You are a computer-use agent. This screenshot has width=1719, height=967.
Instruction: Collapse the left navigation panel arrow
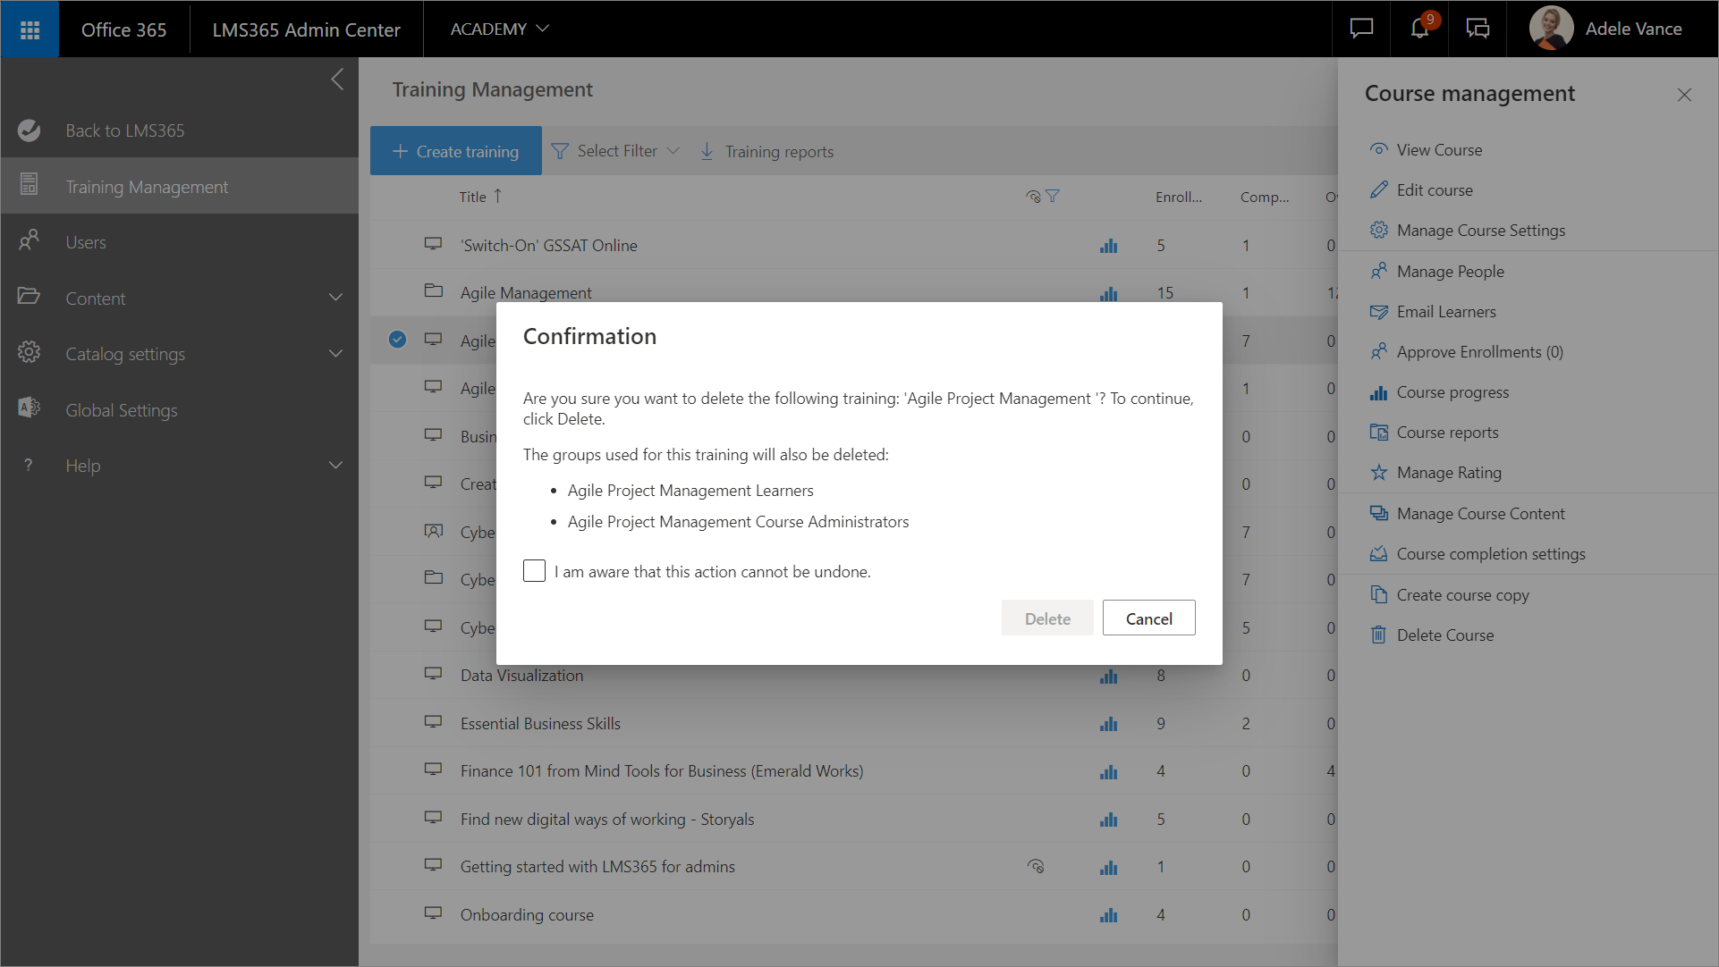click(337, 80)
